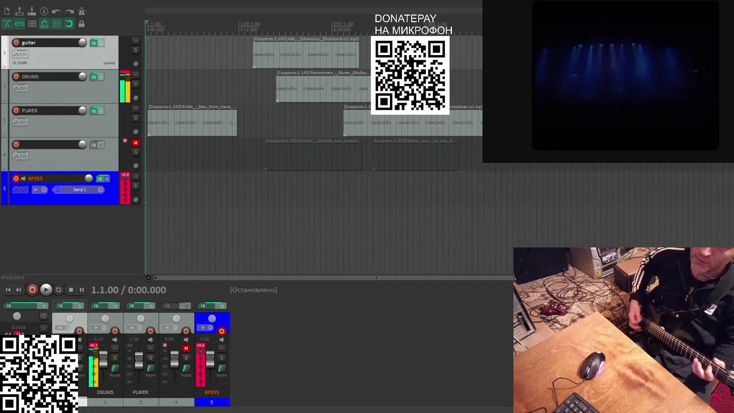This screenshot has height=413, width=734.
Task: Select the RP355 mixer channel number 5
Action: (212, 402)
